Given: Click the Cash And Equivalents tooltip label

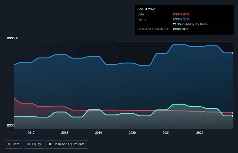Looking at the screenshot, I should pos(153,29).
